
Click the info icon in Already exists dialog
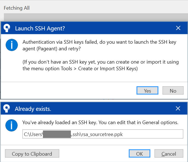11,125
